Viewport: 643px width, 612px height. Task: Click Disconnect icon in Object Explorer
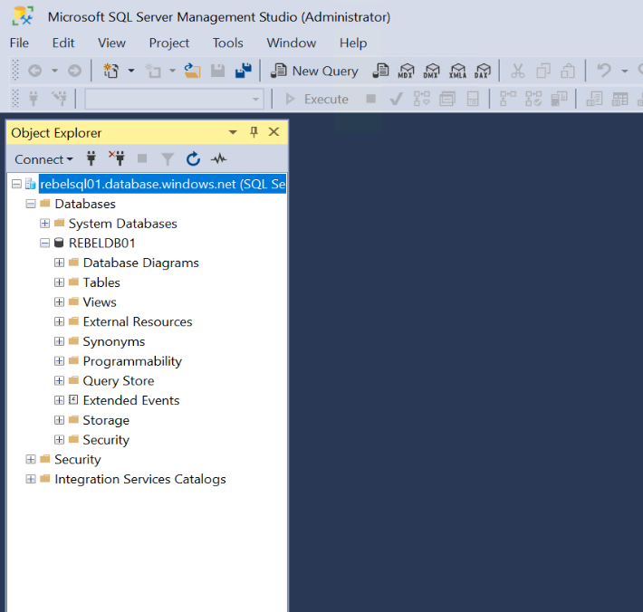[x=117, y=158]
